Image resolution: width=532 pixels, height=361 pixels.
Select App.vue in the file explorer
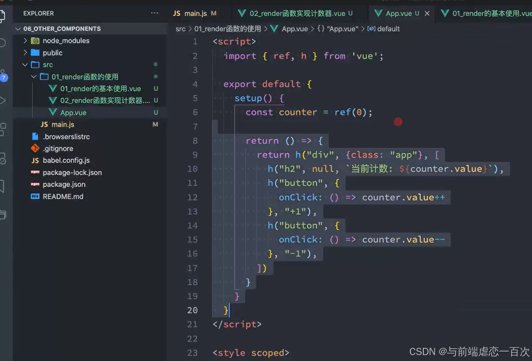(73, 113)
